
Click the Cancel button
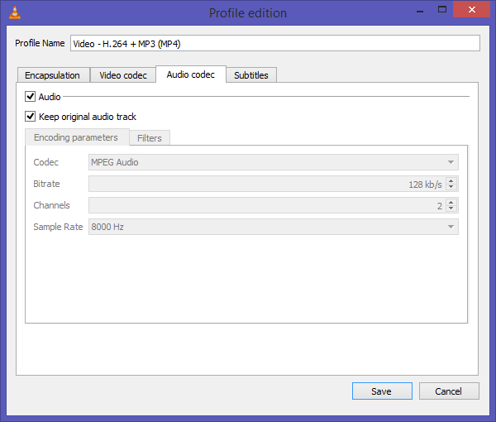pyautogui.click(x=449, y=391)
